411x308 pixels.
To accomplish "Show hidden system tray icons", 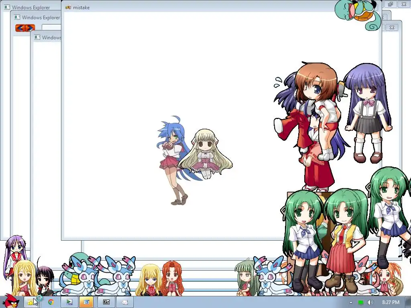I will pyautogui.click(x=351, y=302).
